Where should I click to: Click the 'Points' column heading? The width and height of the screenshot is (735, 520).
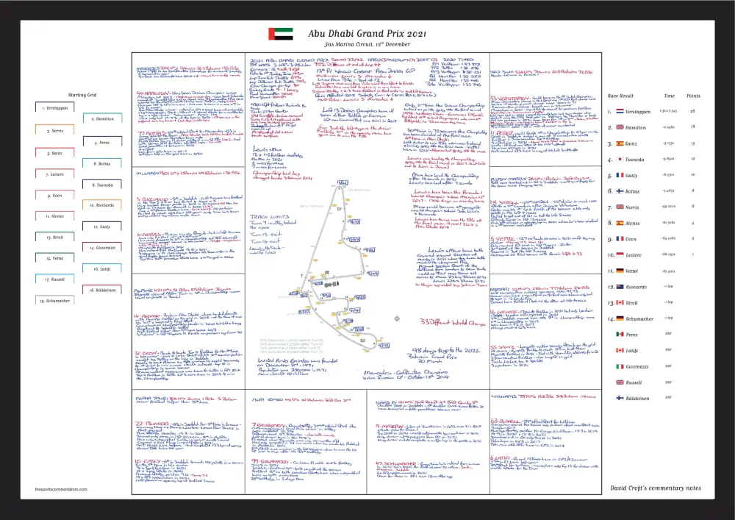(x=693, y=96)
